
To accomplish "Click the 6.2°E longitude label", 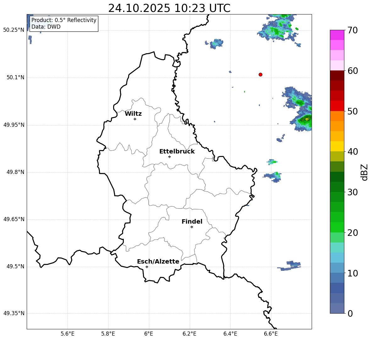I will [189, 334].
